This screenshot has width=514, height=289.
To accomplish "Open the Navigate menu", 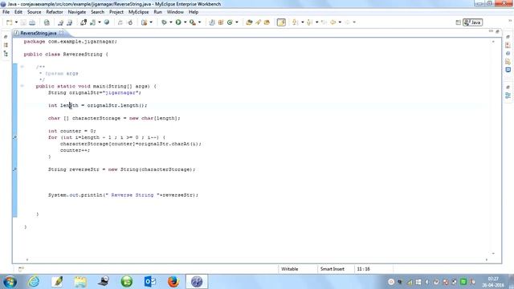I will coord(77,12).
